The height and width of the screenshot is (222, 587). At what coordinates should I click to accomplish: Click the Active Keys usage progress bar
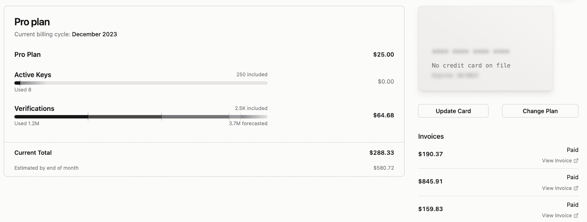point(141,83)
